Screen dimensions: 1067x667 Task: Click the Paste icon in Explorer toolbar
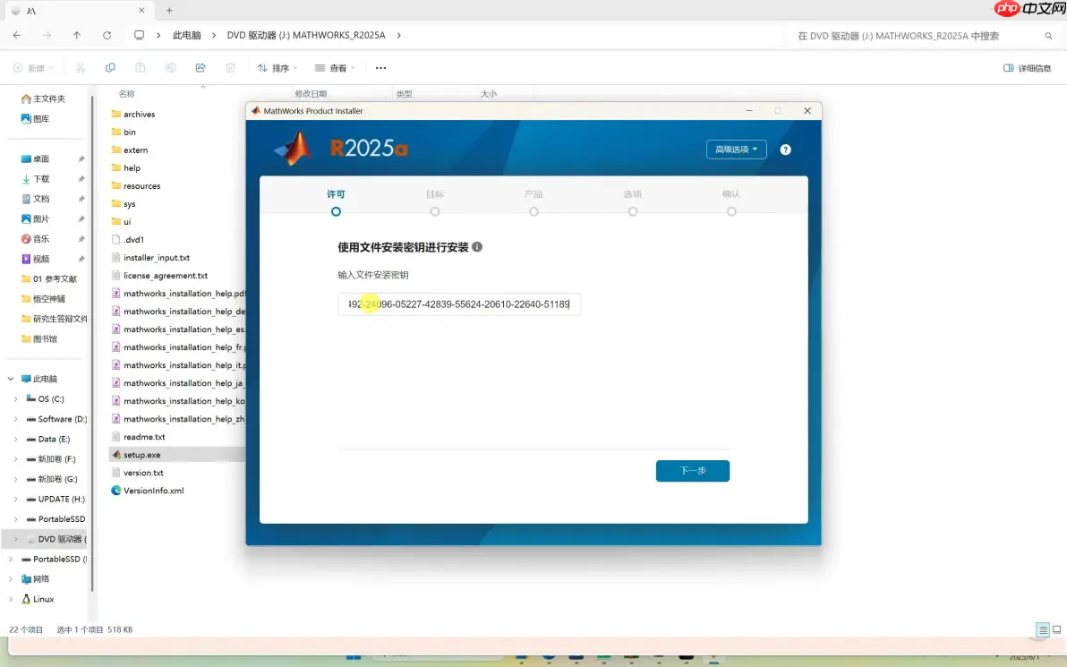coord(140,67)
